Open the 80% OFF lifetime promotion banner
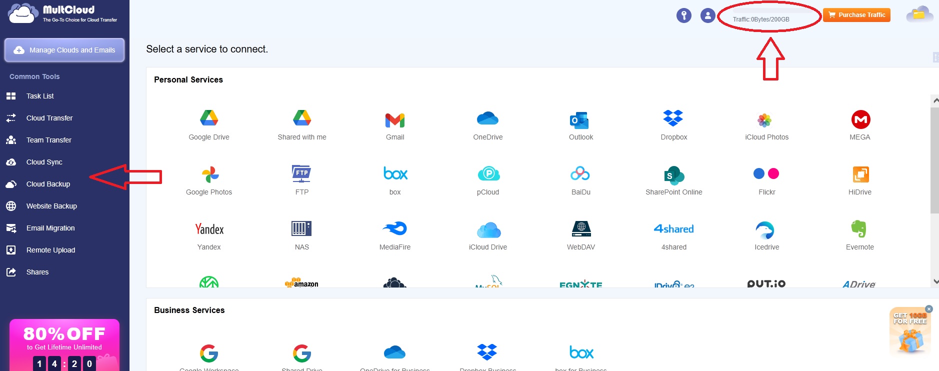The height and width of the screenshot is (371, 939). tap(64, 345)
